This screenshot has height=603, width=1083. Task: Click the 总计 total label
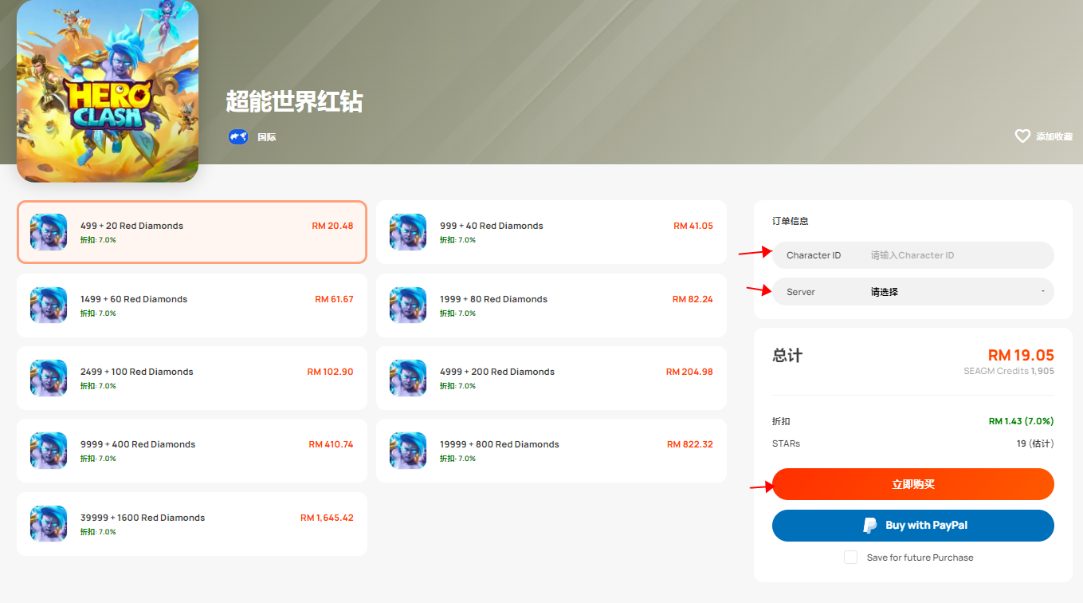tap(787, 356)
